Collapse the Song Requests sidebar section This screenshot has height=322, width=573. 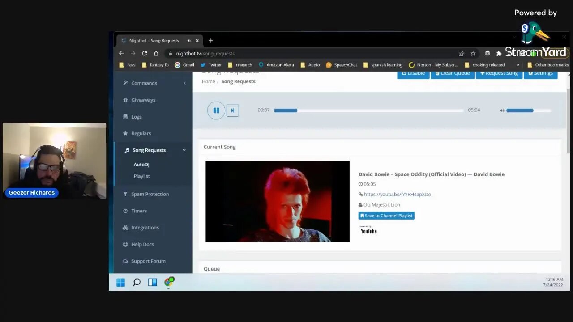184,150
